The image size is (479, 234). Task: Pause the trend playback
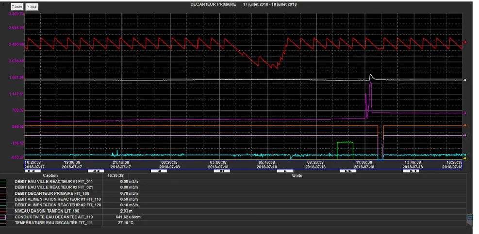pos(222,171)
